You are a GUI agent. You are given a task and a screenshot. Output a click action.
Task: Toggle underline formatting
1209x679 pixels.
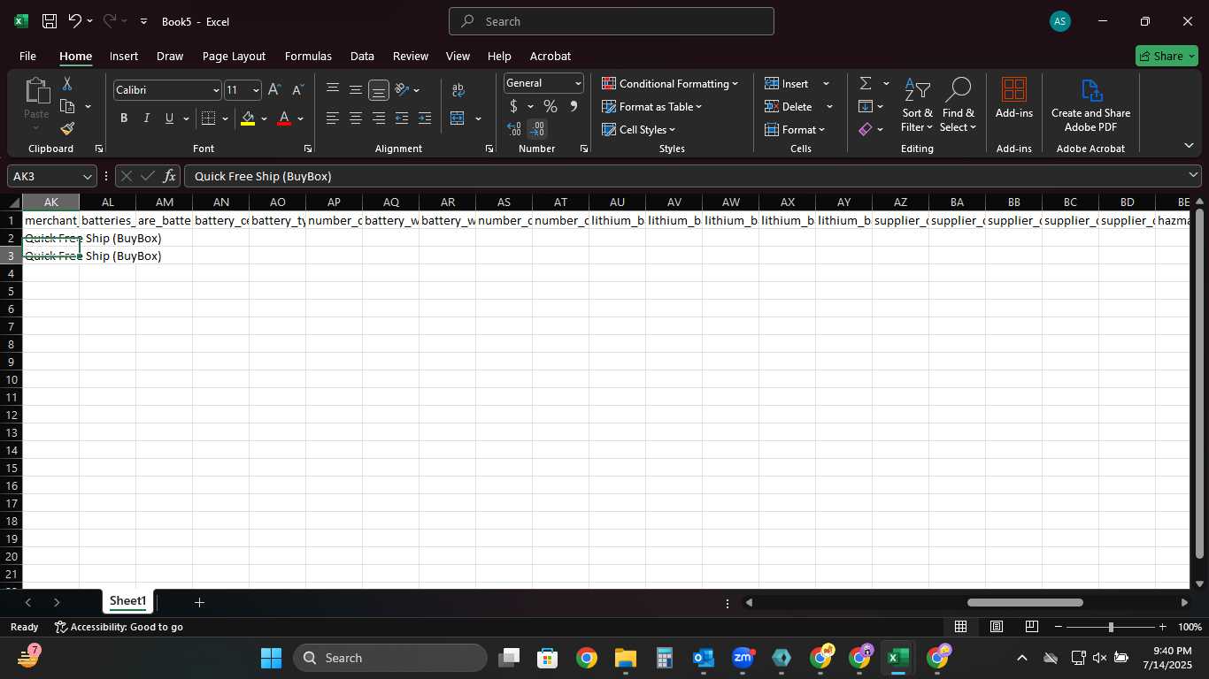click(x=169, y=118)
